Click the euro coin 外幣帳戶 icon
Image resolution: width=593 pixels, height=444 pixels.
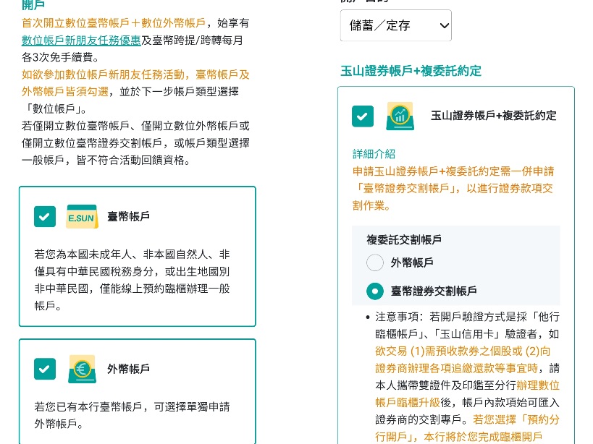point(82,369)
